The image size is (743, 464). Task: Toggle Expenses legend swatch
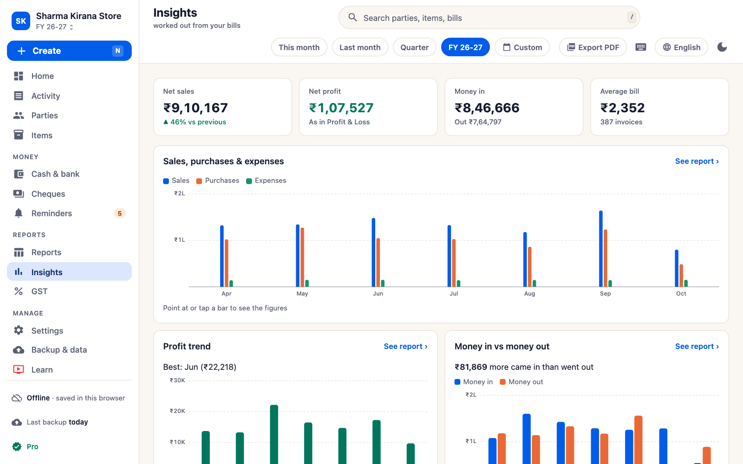coord(249,181)
